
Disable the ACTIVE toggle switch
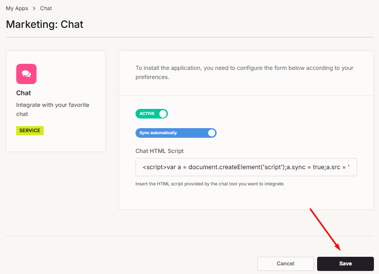[x=151, y=114]
